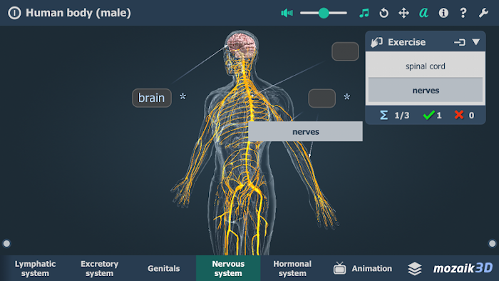Click the left round scroll dot

click(x=6, y=244)
